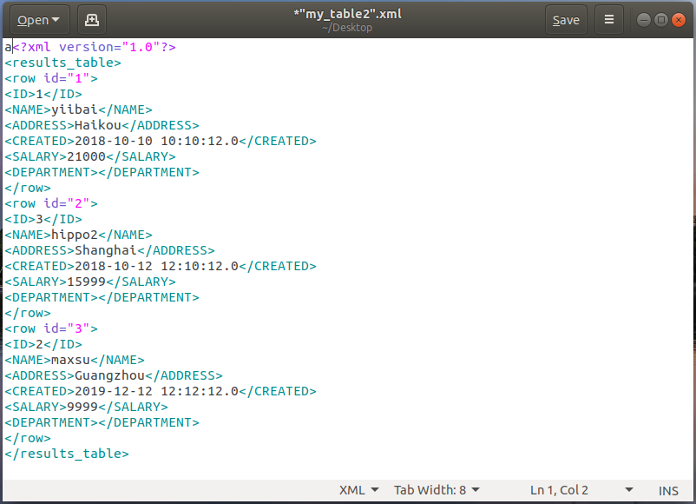Place cursor on the Shanghai address line
The width and height of the screenshot is (696, 504).
105,250
